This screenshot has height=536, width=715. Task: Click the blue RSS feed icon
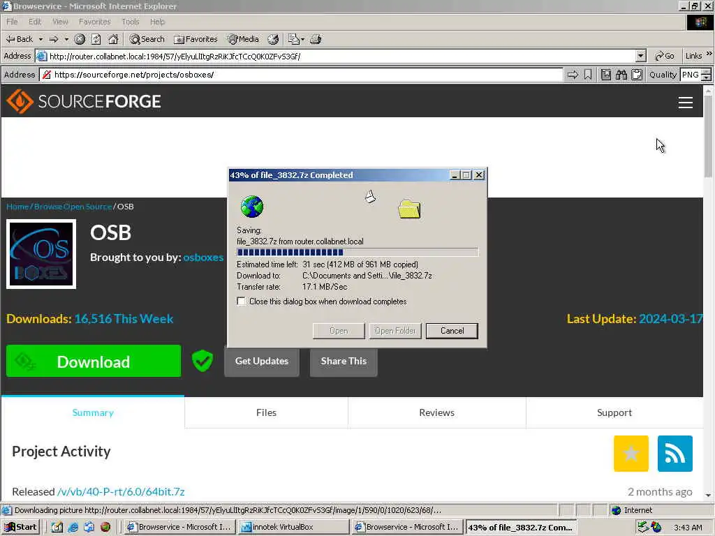click(675, 454)
